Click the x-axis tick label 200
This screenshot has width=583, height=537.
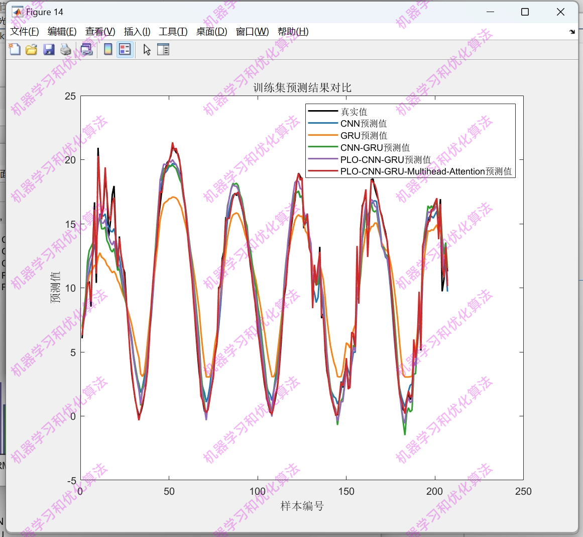click(435, 492)
